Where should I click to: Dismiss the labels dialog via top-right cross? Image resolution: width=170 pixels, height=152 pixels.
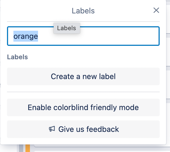click(x=156, y=10)
